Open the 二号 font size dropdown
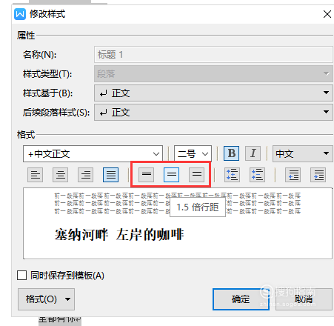 [193, 153]
